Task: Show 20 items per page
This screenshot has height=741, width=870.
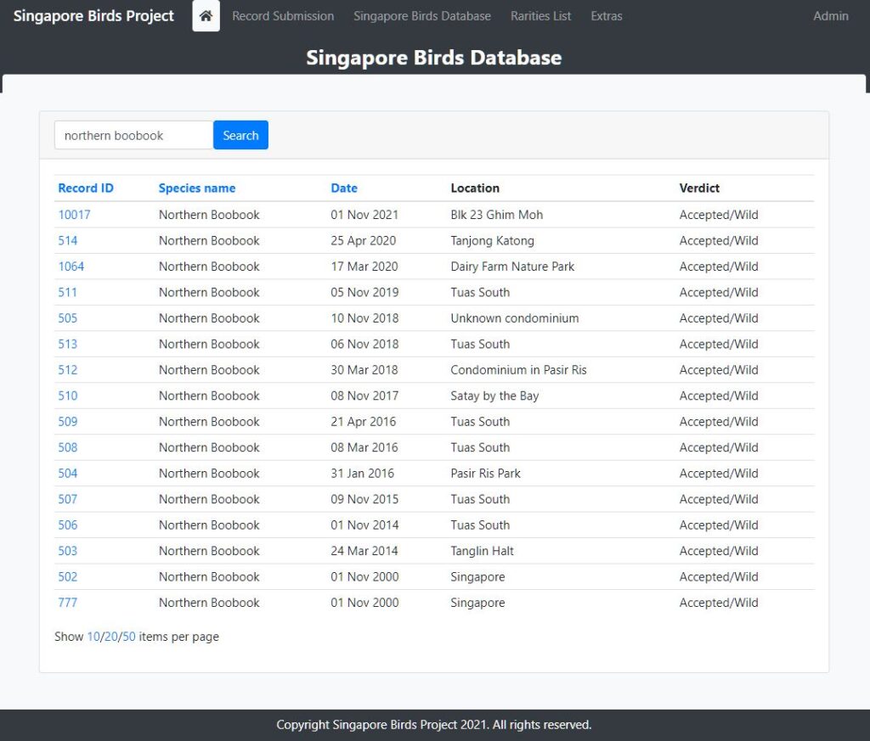Action: 111,637
